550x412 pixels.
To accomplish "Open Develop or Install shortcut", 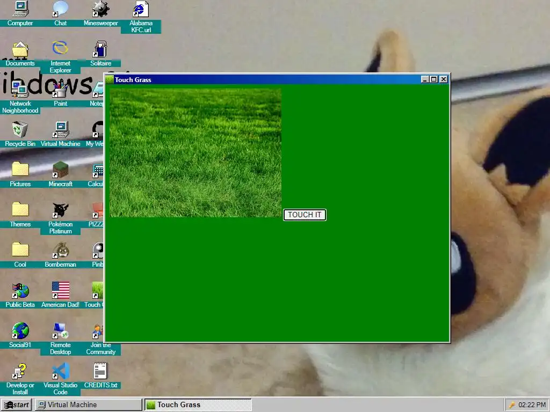I will [20, 379].
